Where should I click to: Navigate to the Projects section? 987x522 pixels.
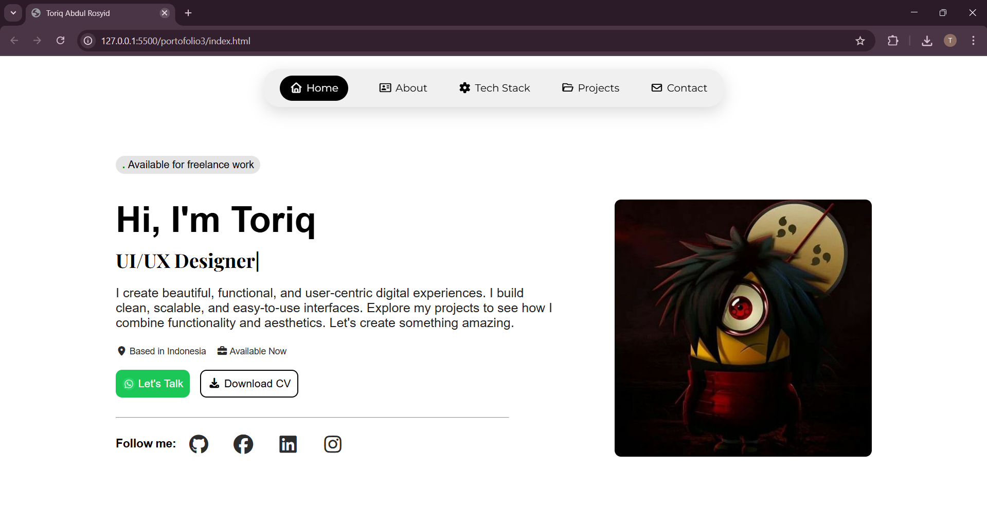coord(590,88)
